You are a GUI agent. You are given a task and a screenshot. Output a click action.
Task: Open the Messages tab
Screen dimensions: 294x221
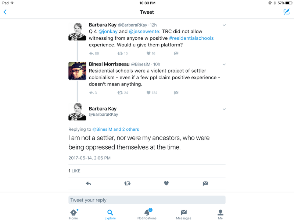point(183,214)
